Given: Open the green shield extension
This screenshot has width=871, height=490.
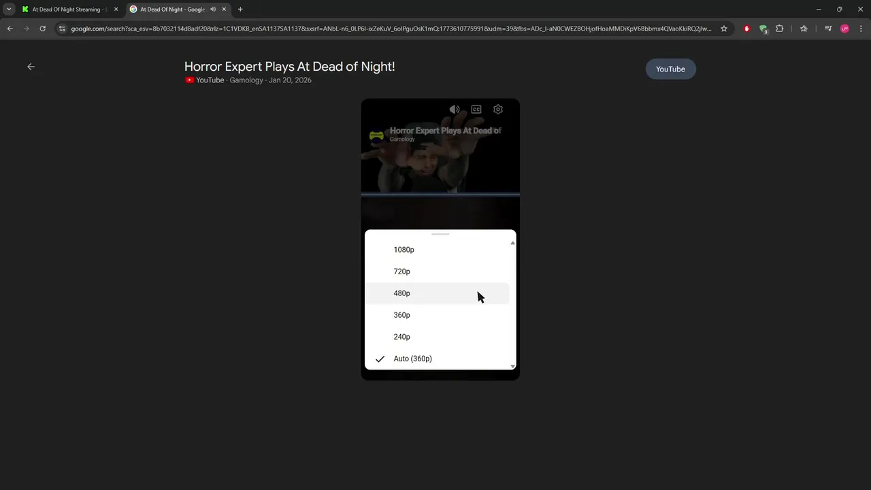Looking at the screenshot, I should (x=763, y=29).
